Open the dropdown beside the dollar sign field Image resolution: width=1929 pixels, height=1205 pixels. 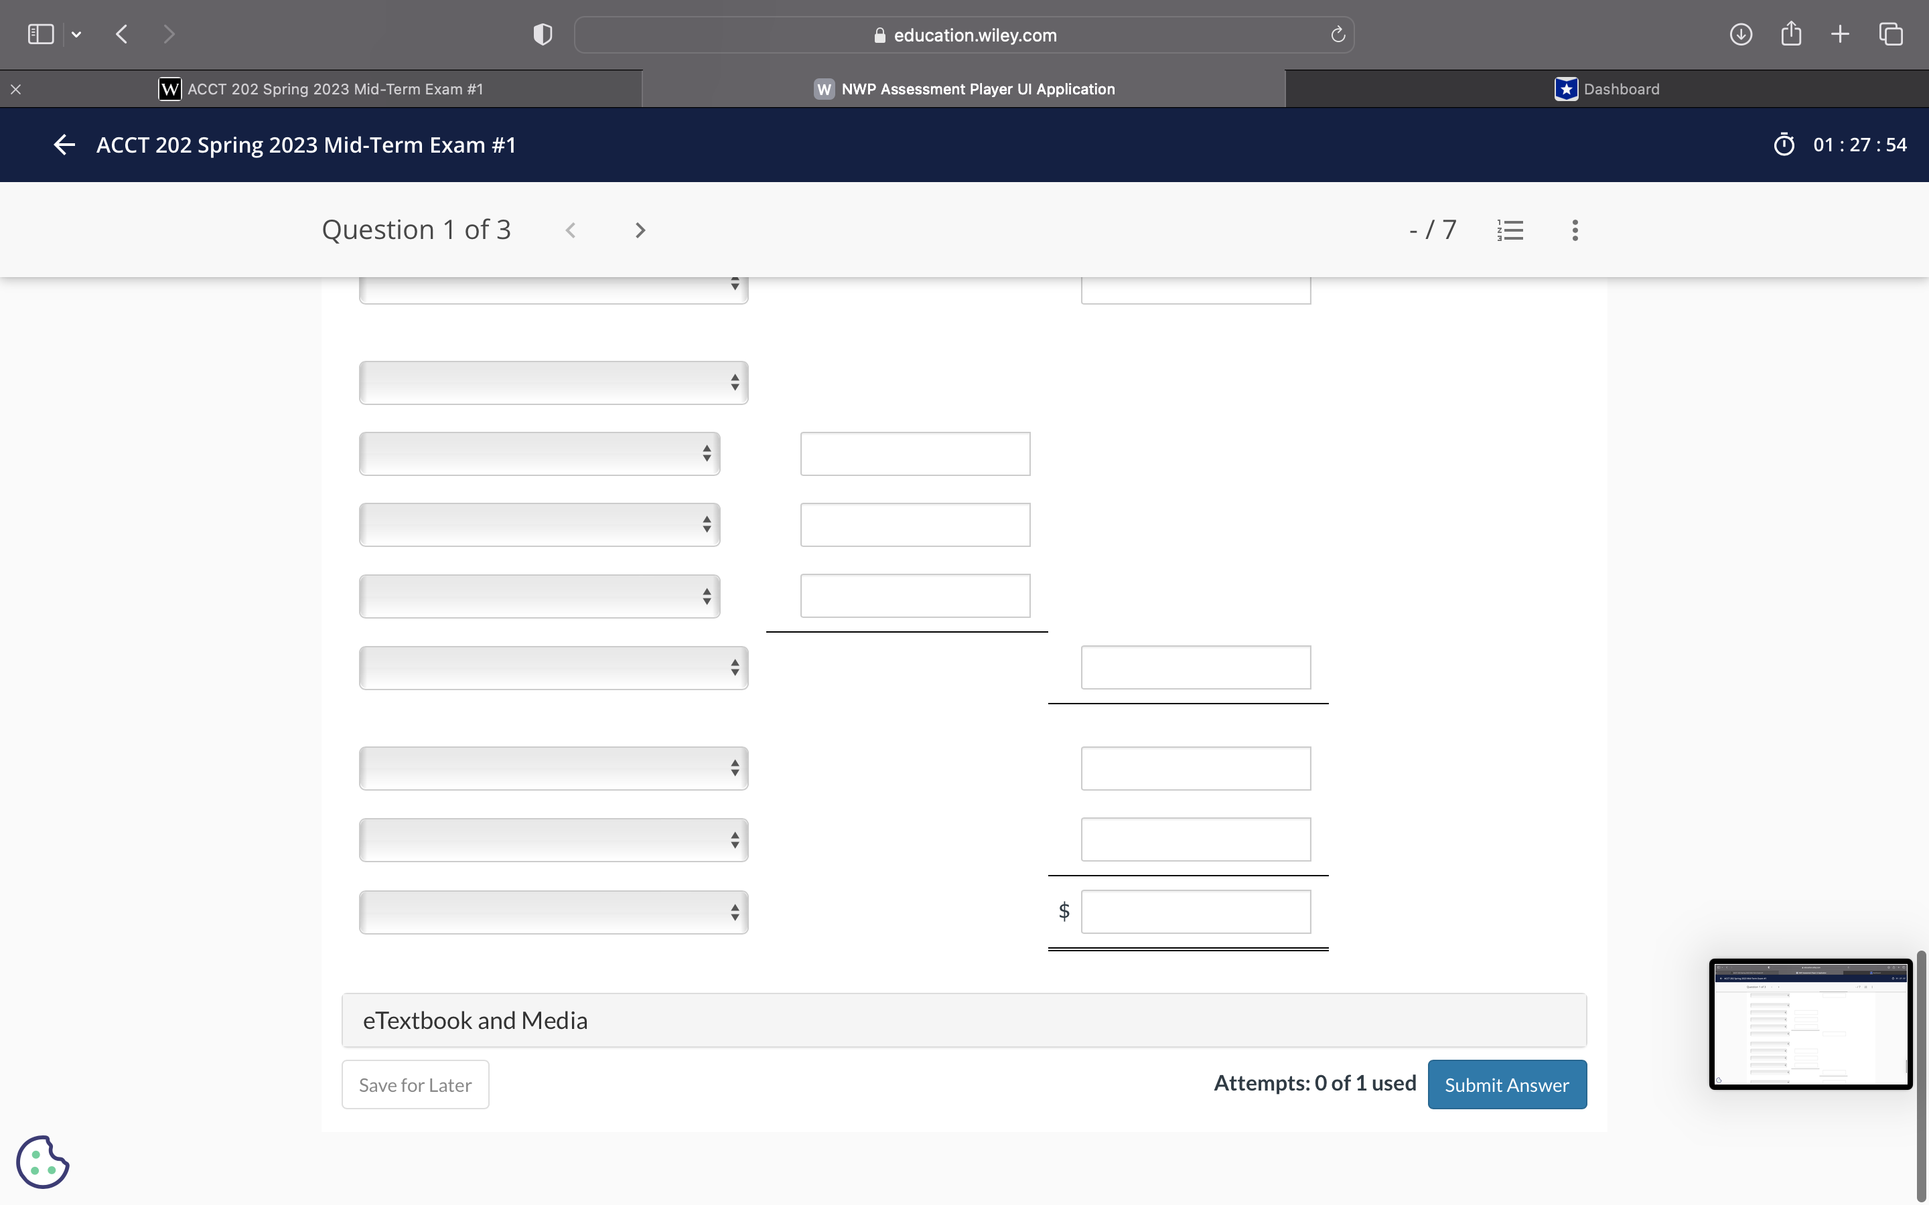pyautogui.click(x=553, y=912)
